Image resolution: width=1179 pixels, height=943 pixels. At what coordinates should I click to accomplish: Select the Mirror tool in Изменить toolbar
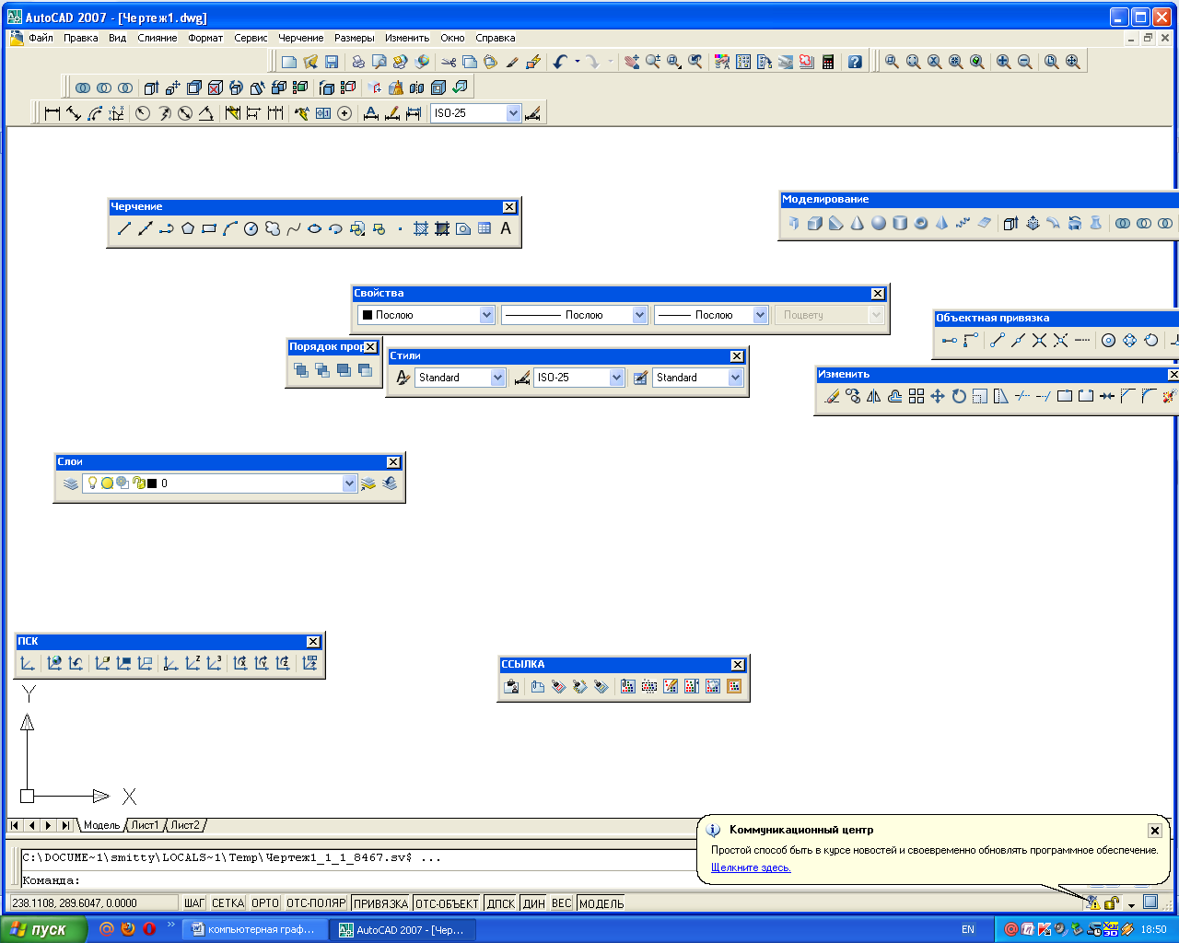pos(874,397)
